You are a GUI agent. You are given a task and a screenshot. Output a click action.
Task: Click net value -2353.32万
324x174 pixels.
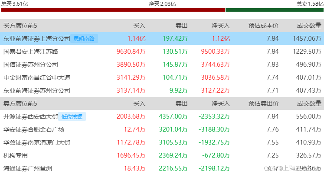[214, 116]
